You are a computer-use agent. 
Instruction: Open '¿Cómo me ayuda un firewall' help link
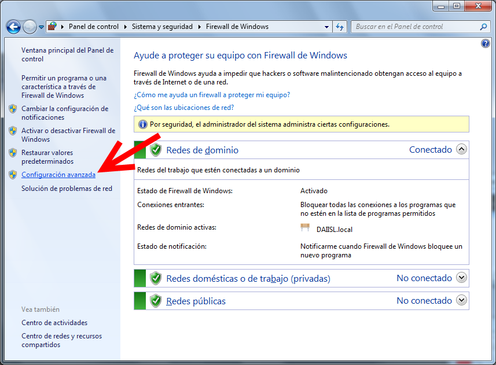(x=212, y=95)
